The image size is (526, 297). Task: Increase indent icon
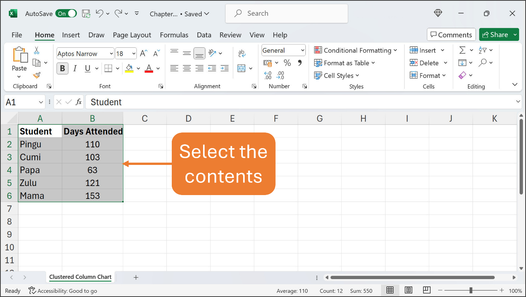click(x=225, y=68)
